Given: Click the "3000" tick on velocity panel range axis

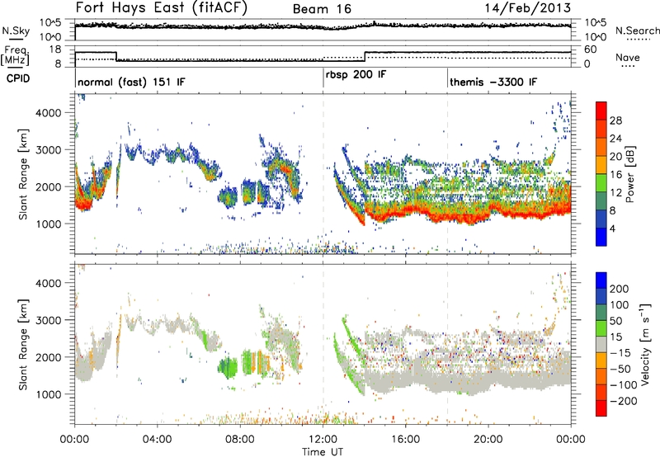Looking at the screenshot, I should 49,320.
